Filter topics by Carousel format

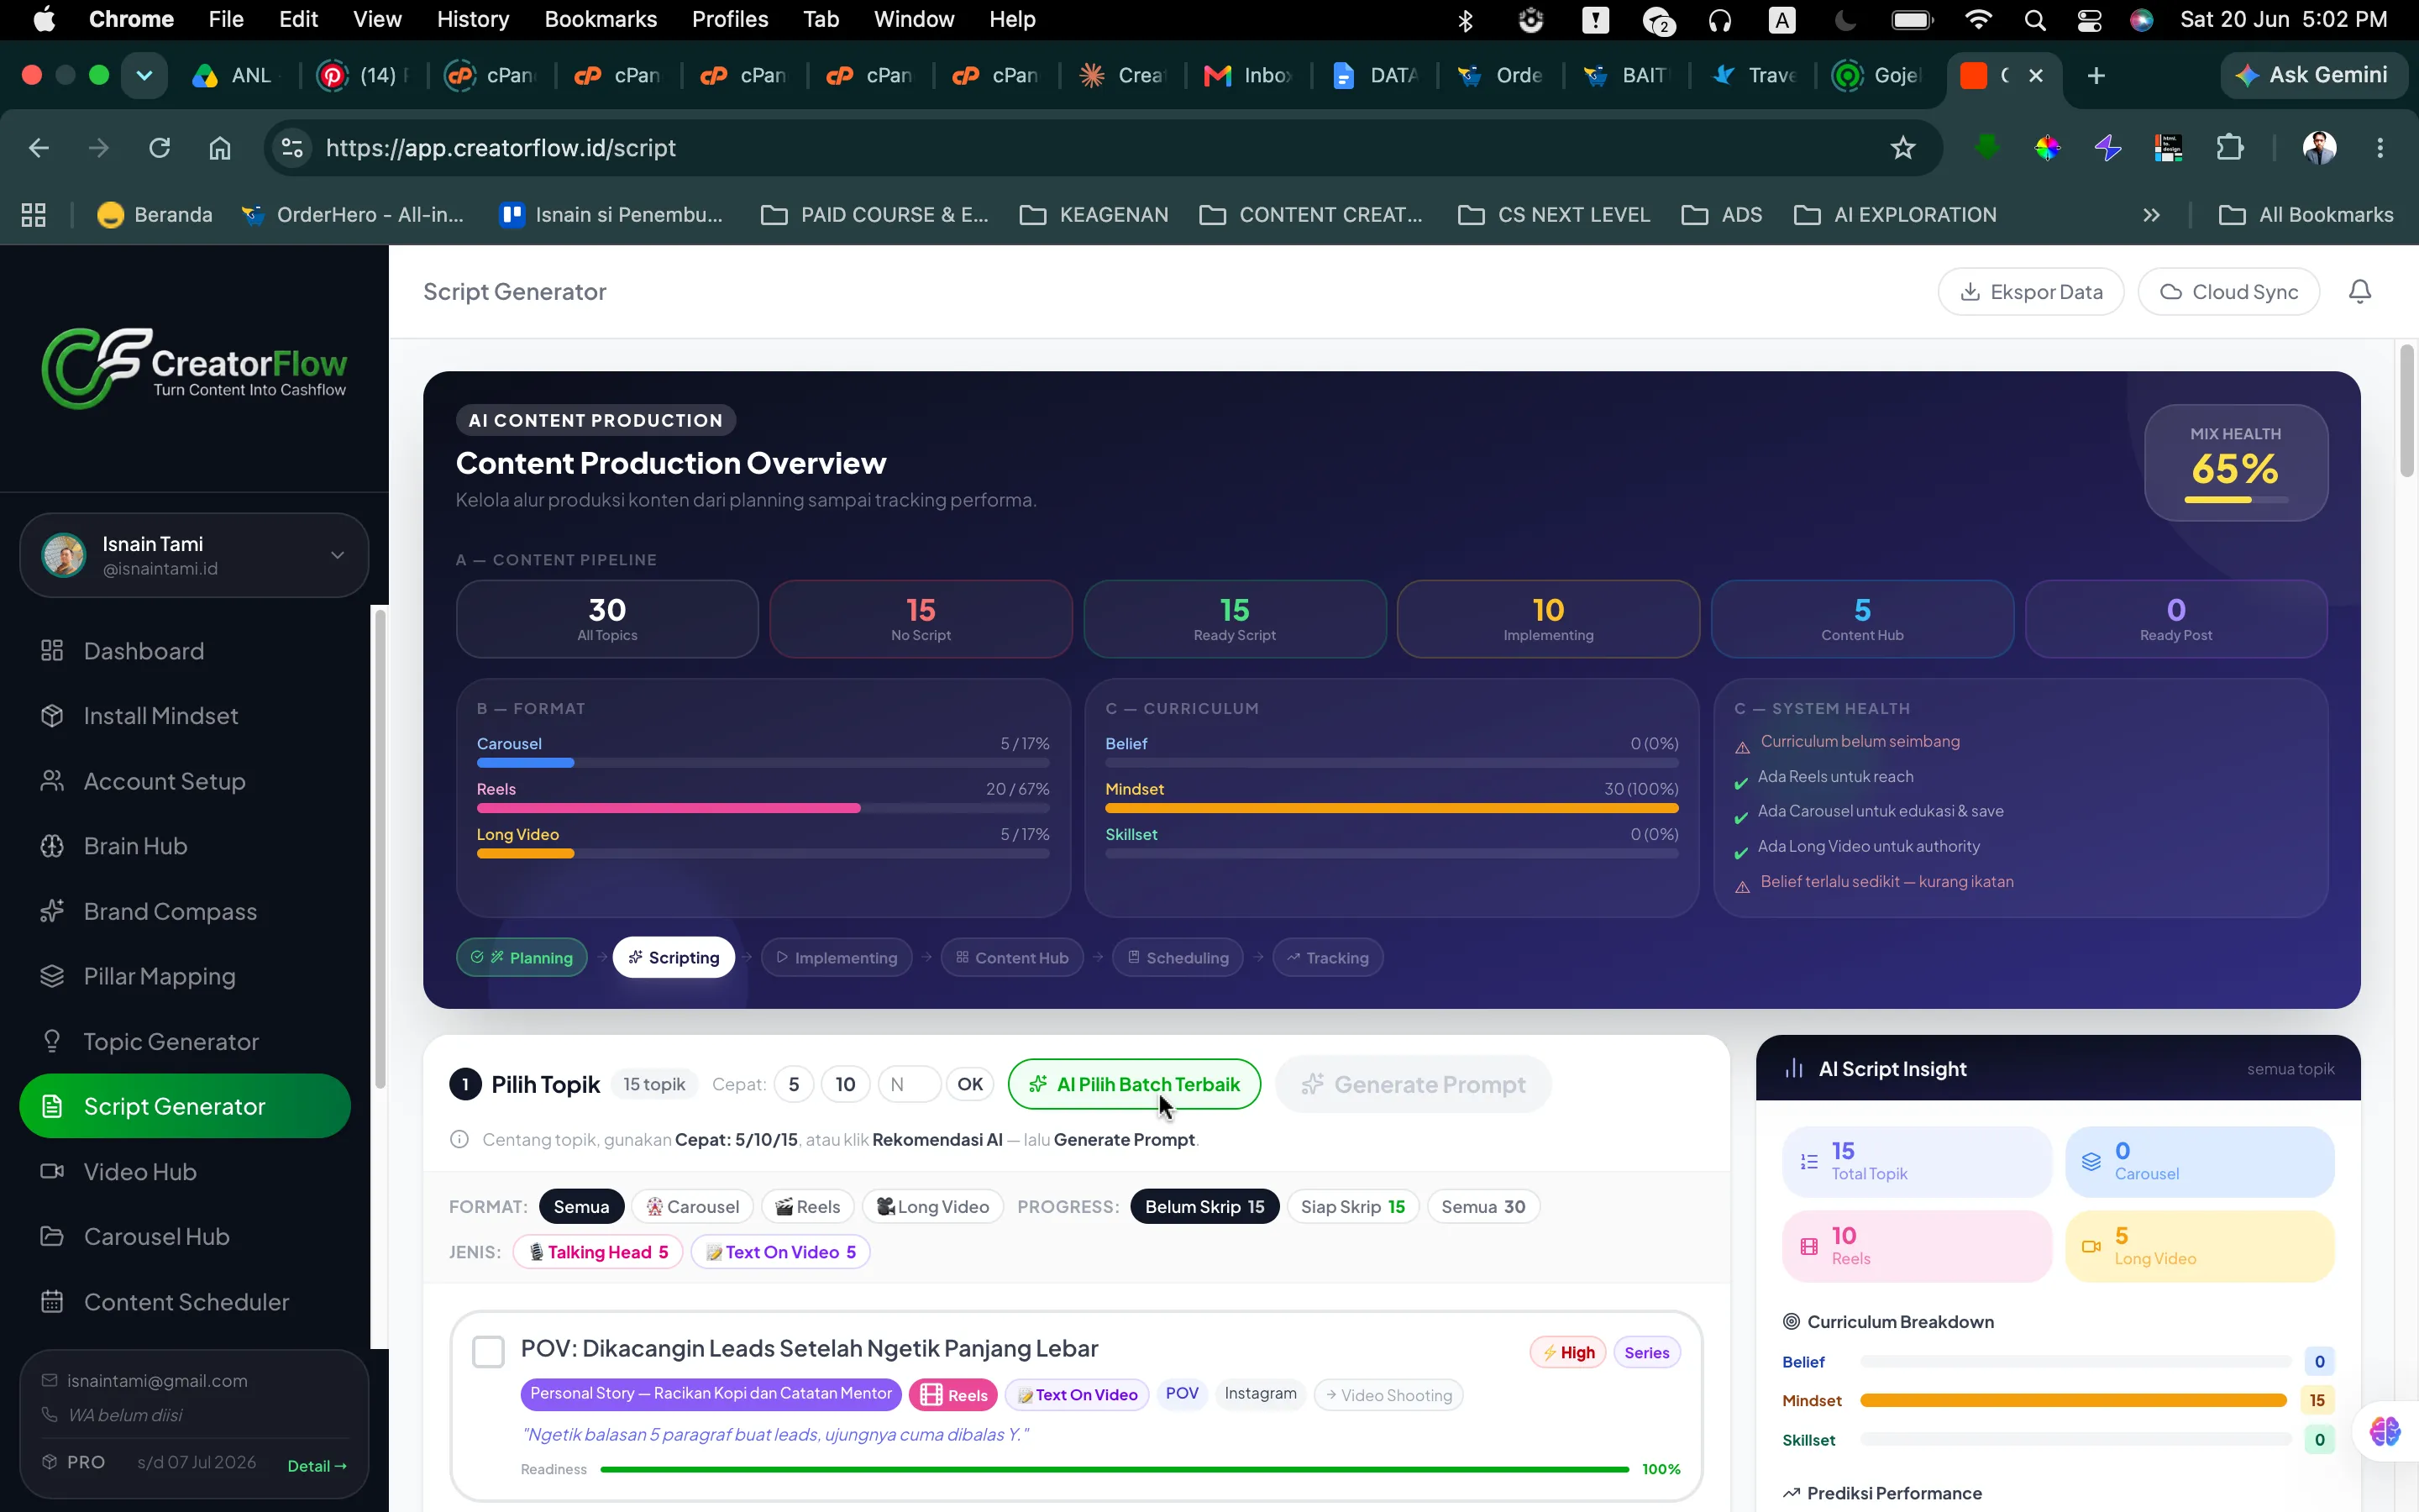[x=692, y=1206]
